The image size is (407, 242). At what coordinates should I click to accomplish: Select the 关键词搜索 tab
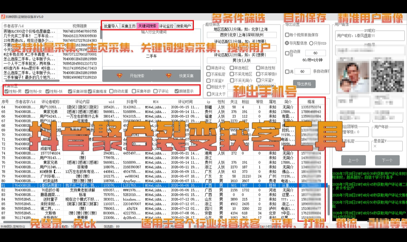pyautogui.click(x=147, y=26)
